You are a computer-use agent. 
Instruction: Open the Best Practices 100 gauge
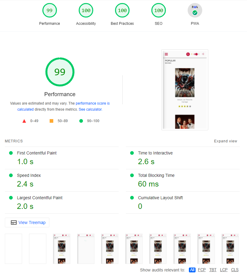pos(122,10)
